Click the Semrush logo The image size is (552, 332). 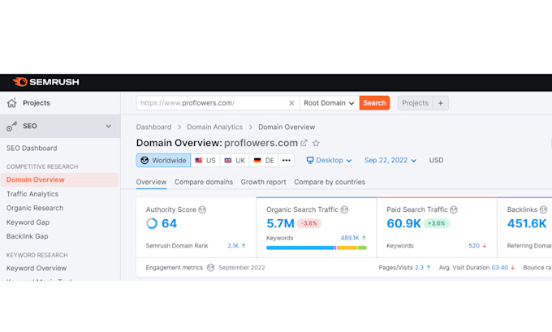45,82
